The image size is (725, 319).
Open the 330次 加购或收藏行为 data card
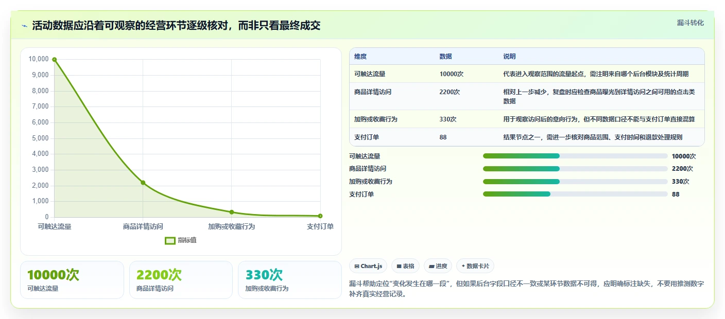pos(290,280)
